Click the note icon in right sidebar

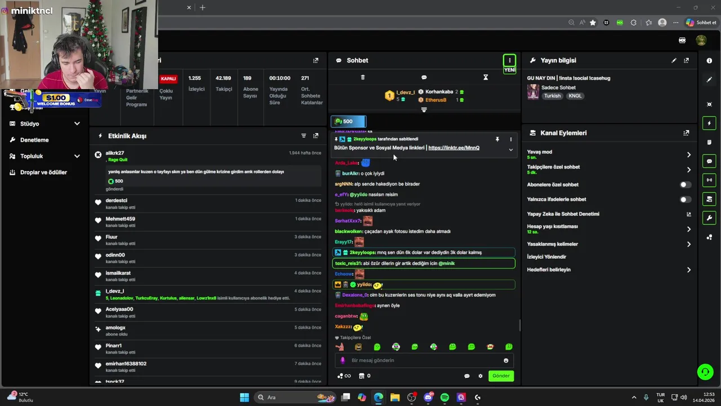(x=709, y=142)
